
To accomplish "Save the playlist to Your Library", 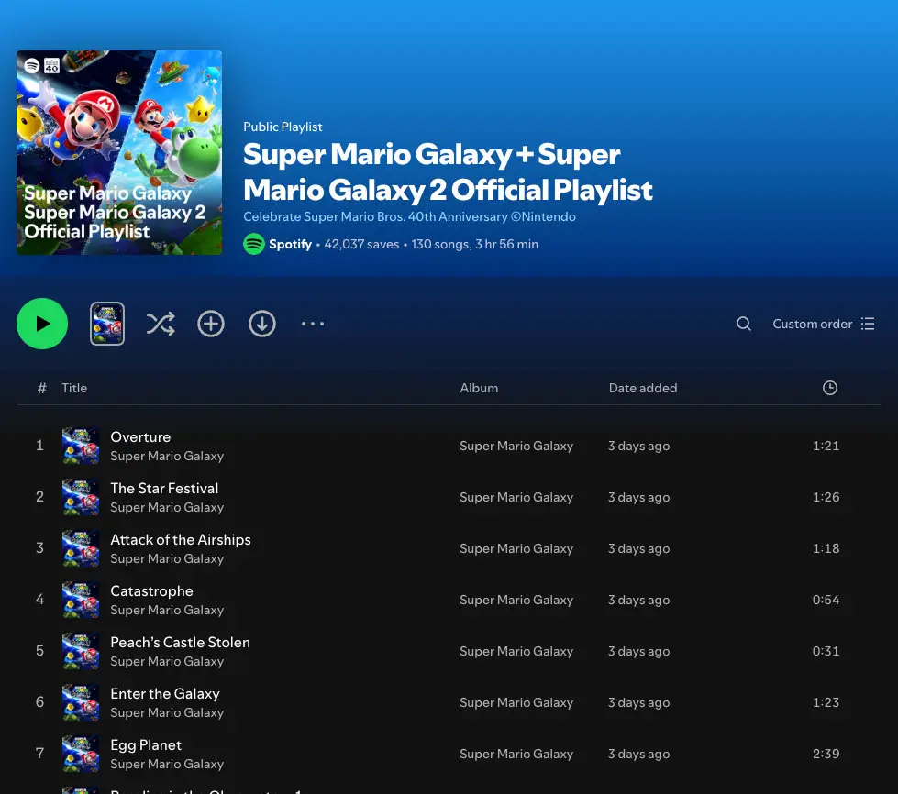I will pyautogui.click(x=211, y=324).
